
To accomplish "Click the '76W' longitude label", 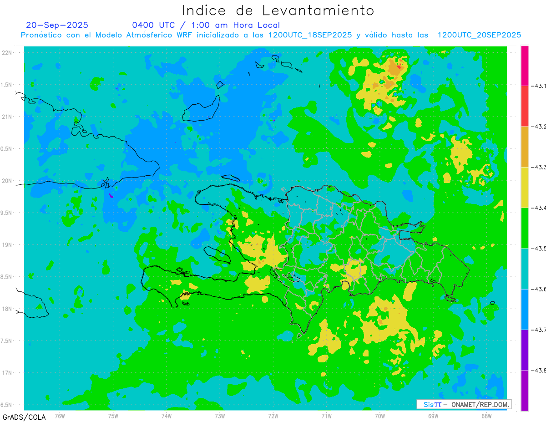I will pos(60,416).
